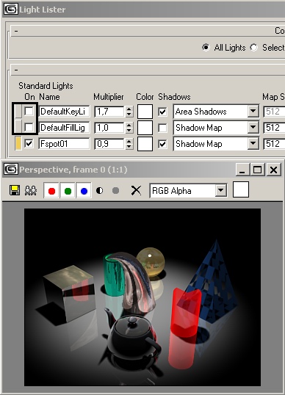Clear the rendered image with X icon
The width and height of the screenshot is (285, 395).
point(136,190)
